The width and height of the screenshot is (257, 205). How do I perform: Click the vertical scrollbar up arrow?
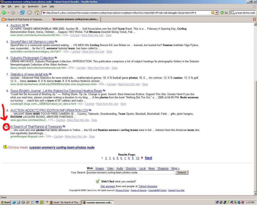(x=255, y=24)
